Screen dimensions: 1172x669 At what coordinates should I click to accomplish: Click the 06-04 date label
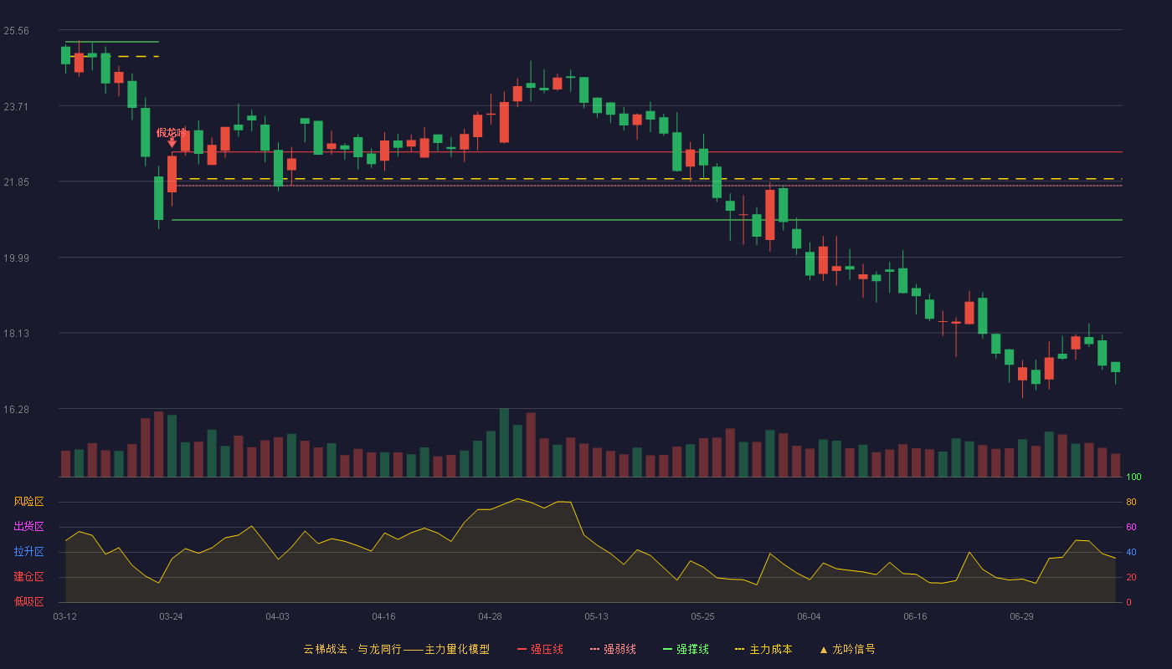(809, 616)
